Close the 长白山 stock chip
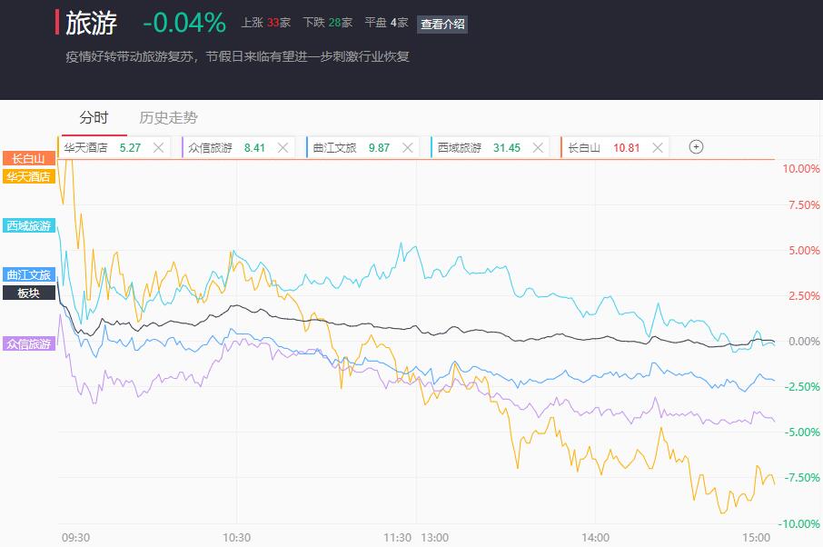Screen dimensions: 823x547 coord(657,147)
